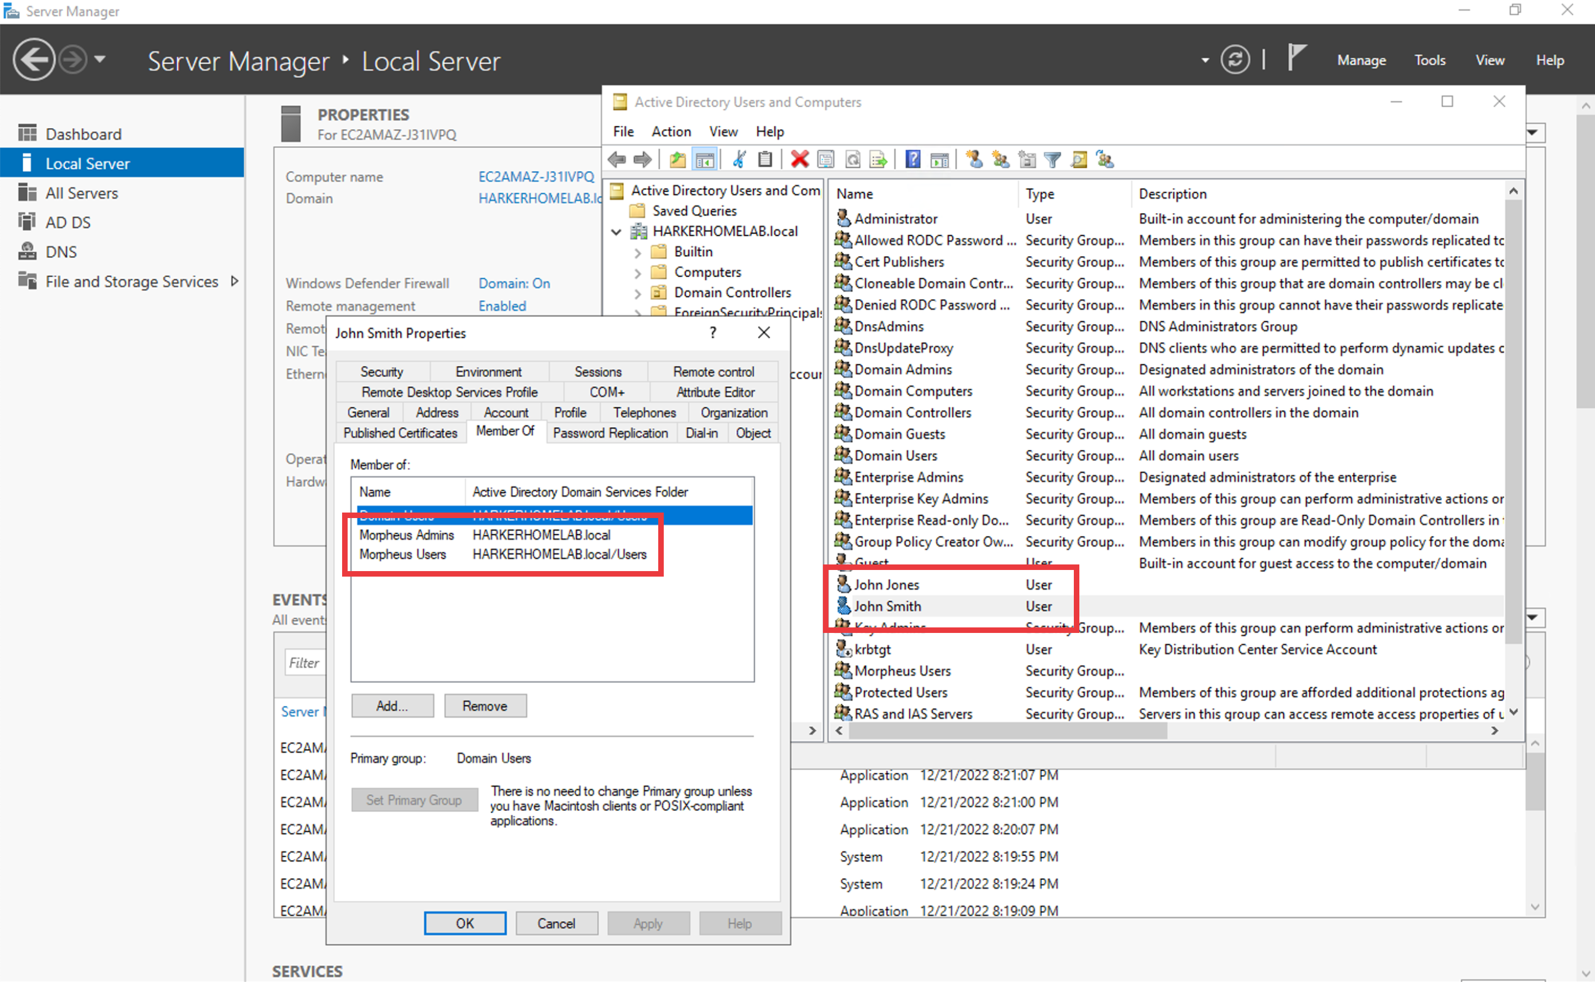
Task: Click the filter funnel toolbar icon
Action: tap(1052, 159)
